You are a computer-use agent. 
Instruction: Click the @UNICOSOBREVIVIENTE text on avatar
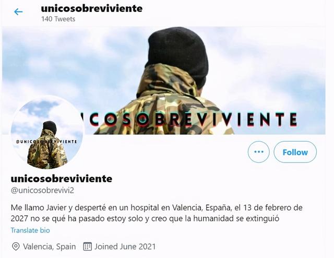tap(46, 142)
